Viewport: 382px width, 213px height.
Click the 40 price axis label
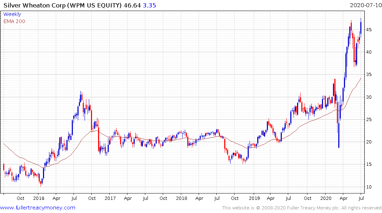(368, 52)
